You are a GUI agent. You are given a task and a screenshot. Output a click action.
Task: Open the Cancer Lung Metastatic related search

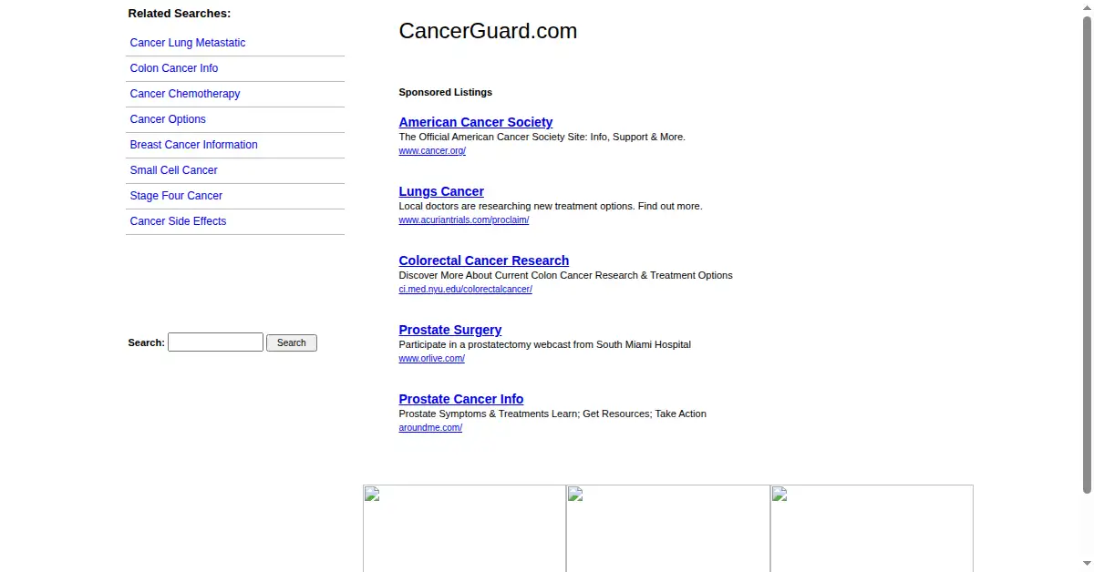188,43
